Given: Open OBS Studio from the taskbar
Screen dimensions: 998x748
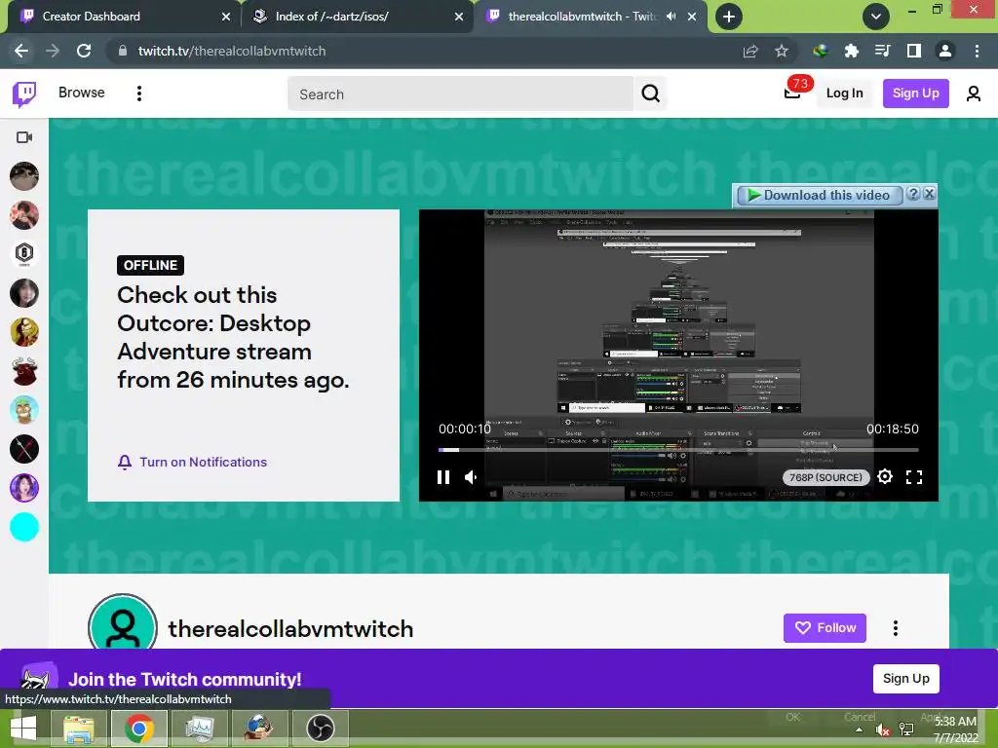Looking at the screenshot, I should click(320, 729).
